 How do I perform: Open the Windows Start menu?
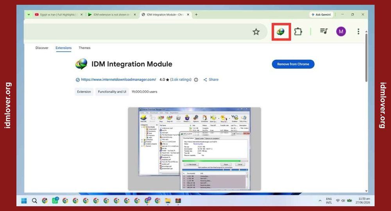pyautogui.click(x=24, y=201)
